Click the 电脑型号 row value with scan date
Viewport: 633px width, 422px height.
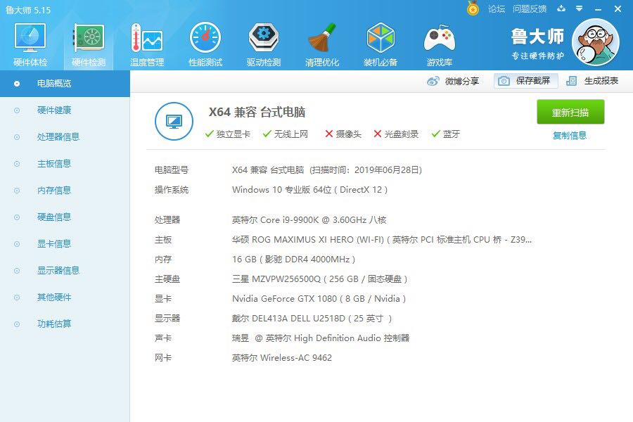pyautogui.click(x=327, y=170)
